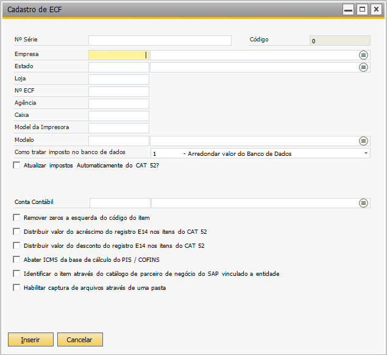Open the Modelo lookup list icon

pos(363,141)
